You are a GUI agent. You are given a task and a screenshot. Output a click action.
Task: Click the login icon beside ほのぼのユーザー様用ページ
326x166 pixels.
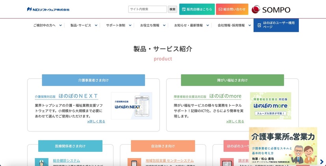pos(259,25)
